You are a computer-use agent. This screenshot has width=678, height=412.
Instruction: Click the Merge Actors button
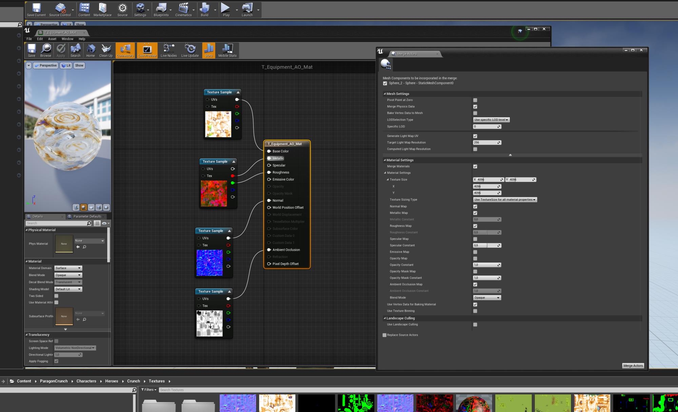pyautogui.click(x=633, y=366)
